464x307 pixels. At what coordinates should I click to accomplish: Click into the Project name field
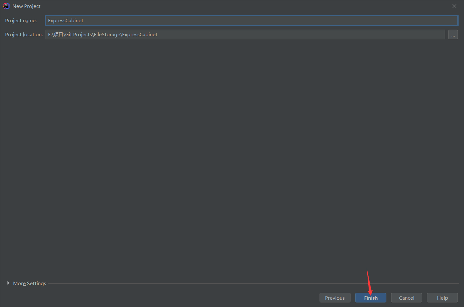pos(223,20)
